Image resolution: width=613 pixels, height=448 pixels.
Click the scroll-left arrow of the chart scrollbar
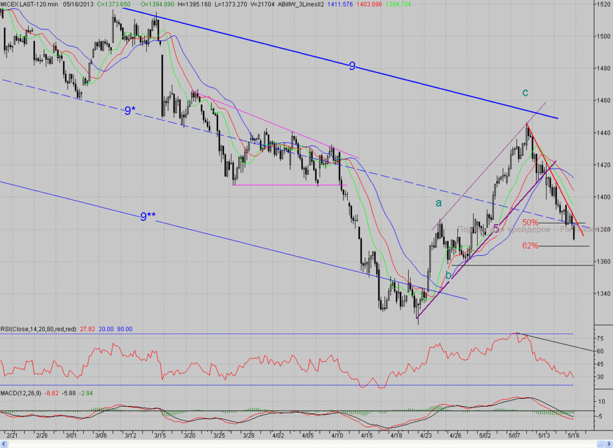tap(4, 444)
